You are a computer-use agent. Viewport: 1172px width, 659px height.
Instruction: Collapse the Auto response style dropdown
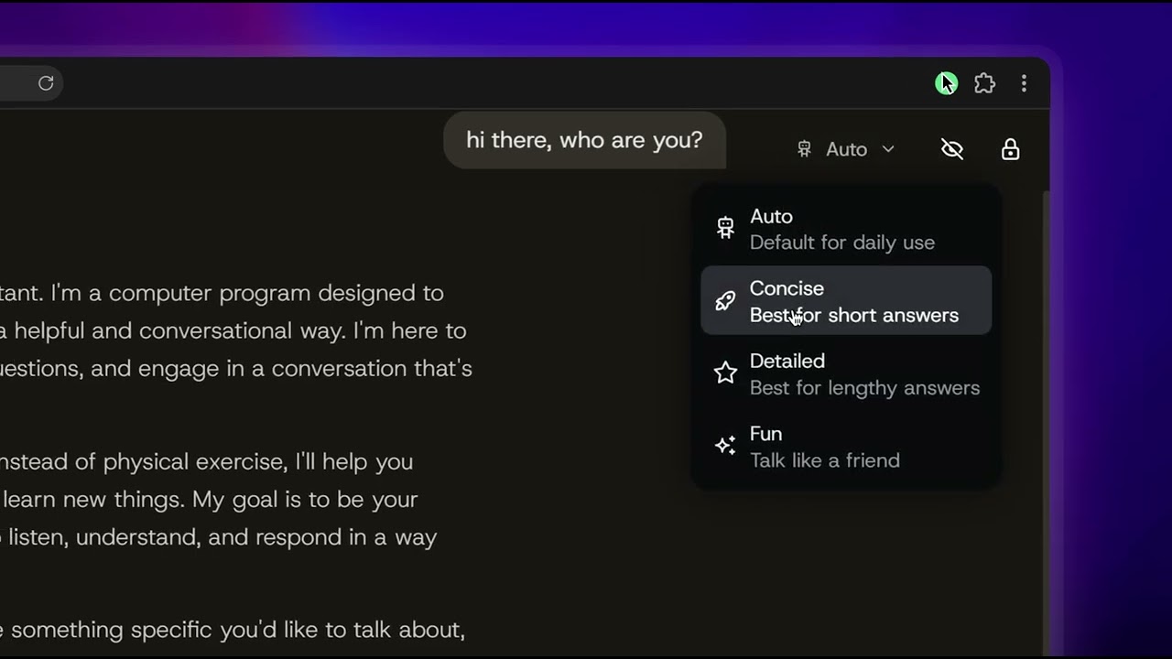point(846,149)
